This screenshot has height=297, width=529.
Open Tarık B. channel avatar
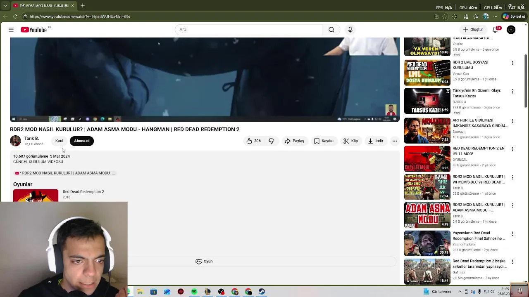15,141
